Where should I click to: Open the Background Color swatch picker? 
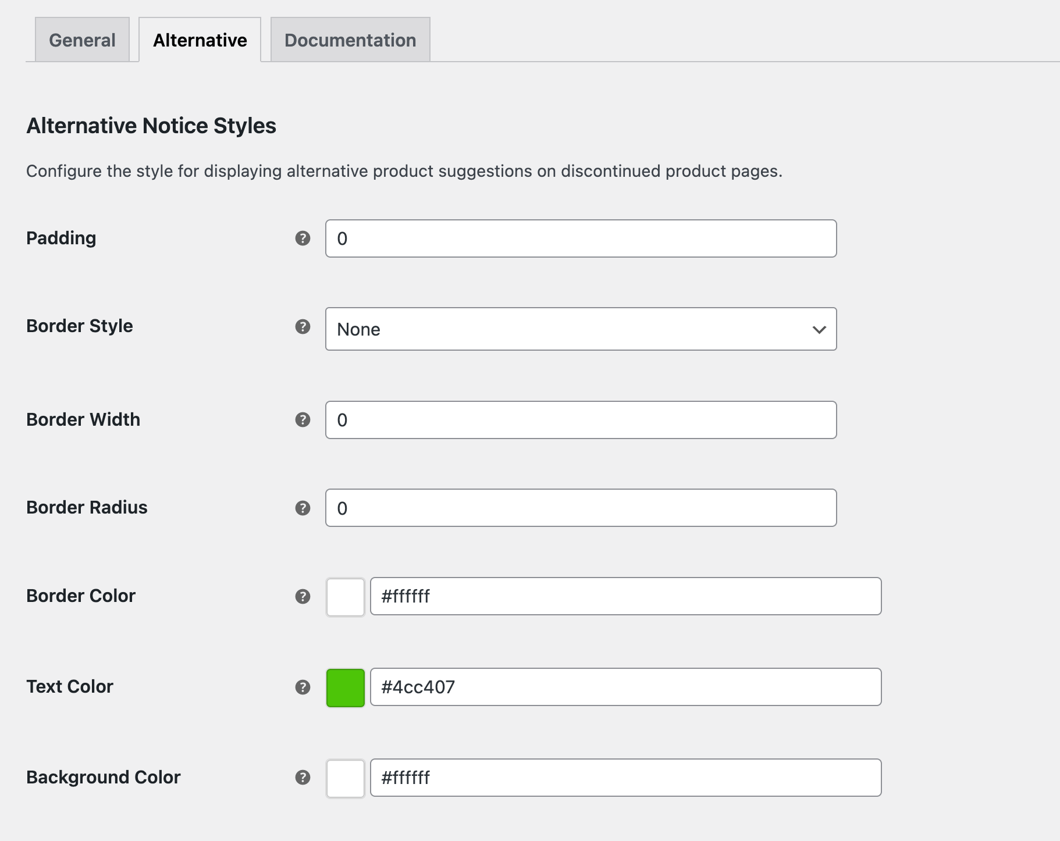point(346,778)
